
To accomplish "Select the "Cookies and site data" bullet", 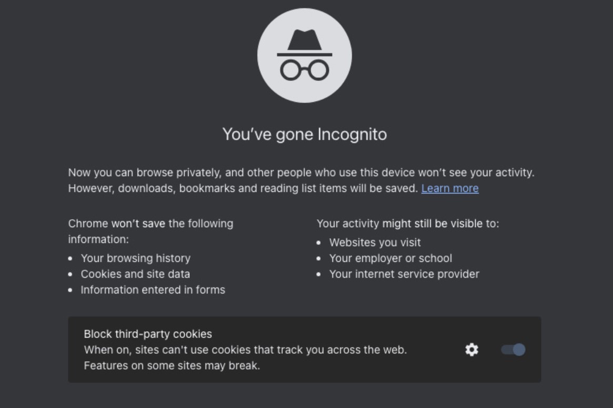I will click(x=135, y=274).
